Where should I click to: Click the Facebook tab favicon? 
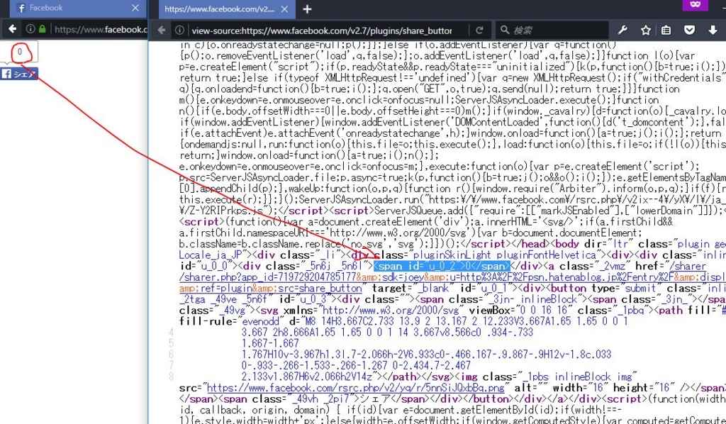pos(21,8)
